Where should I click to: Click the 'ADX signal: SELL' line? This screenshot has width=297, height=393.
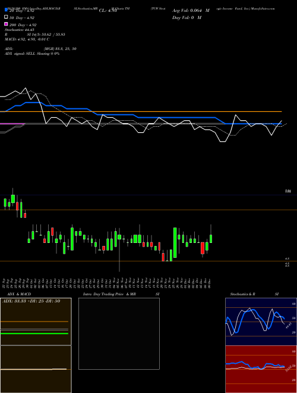[32, 54]
